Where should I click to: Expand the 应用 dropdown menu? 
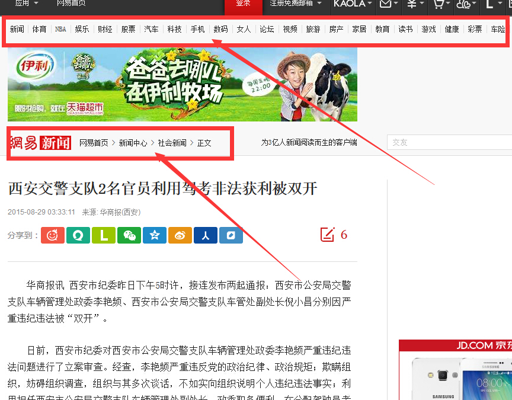pyautogui.click(x=27, y=4)
